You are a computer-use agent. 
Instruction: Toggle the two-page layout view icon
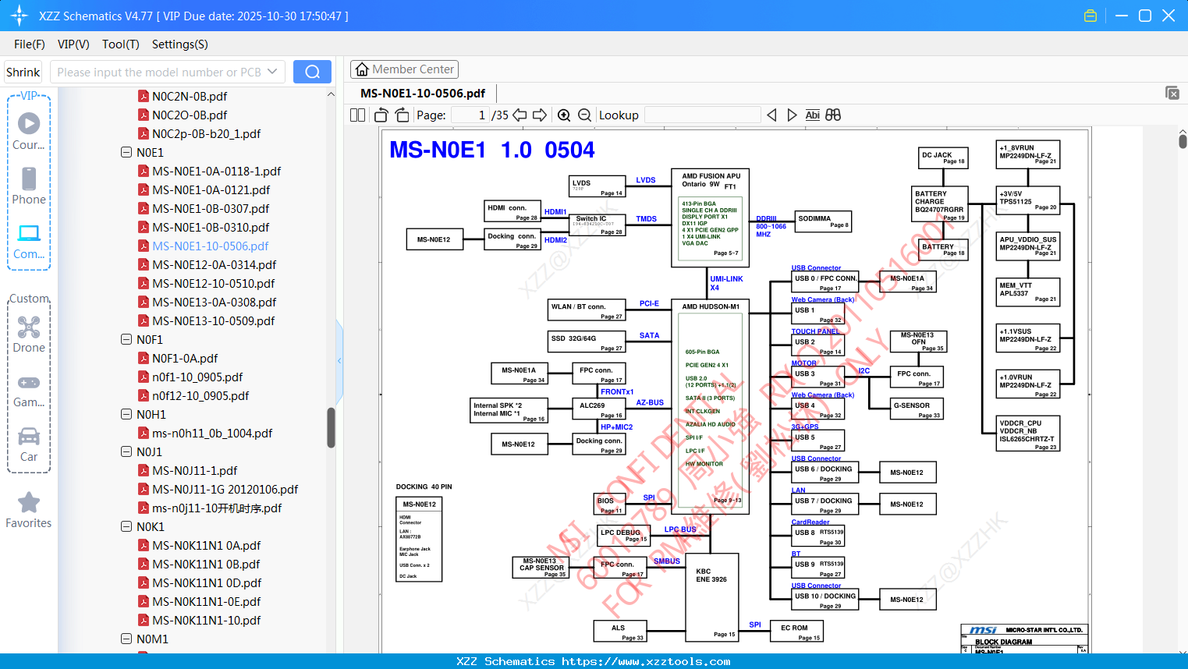[358, 115]
